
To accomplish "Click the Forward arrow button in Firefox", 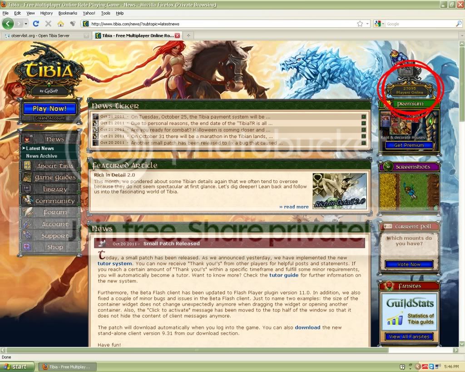I will 19,24.
